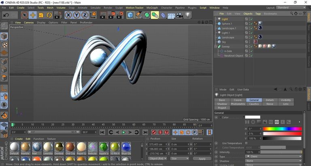Viewport: 311px width, 166px height.
Task: Open Edit Render Settings icon
Action: tap(120, 15)
